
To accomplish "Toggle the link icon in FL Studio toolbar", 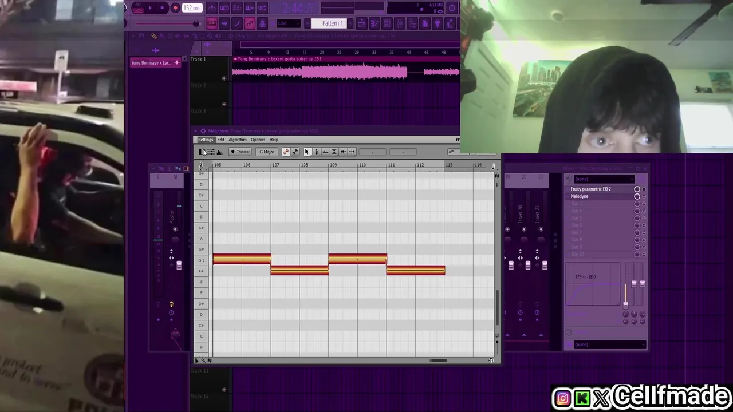I will coord(250,23).
